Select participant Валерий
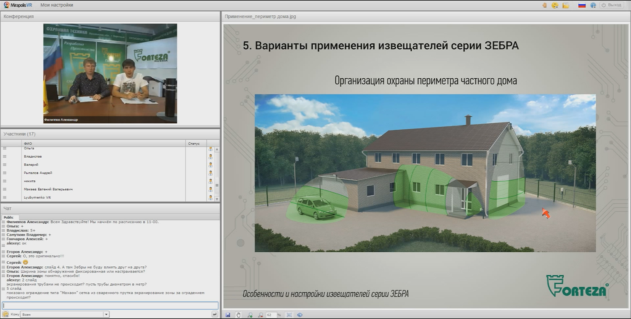The width and height of the screenshot is (631, 319). (31, 165)
